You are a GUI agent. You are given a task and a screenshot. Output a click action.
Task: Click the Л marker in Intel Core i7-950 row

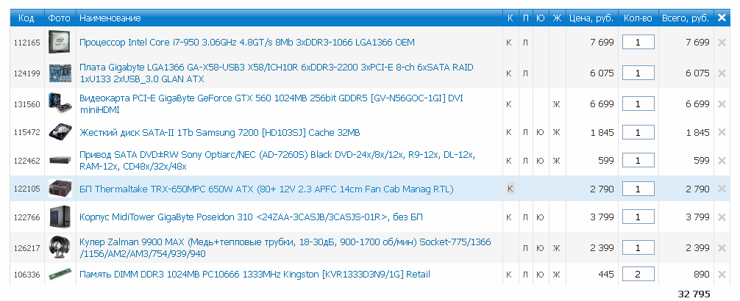click(x=525, y=43)
